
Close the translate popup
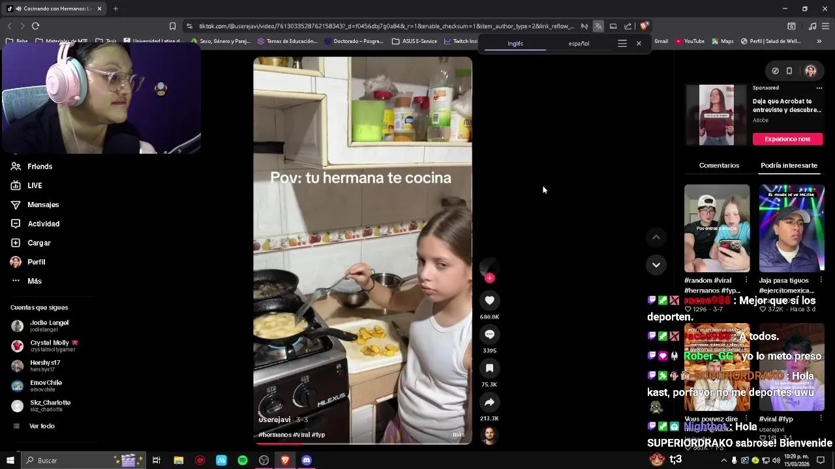(x=639, y=44)
